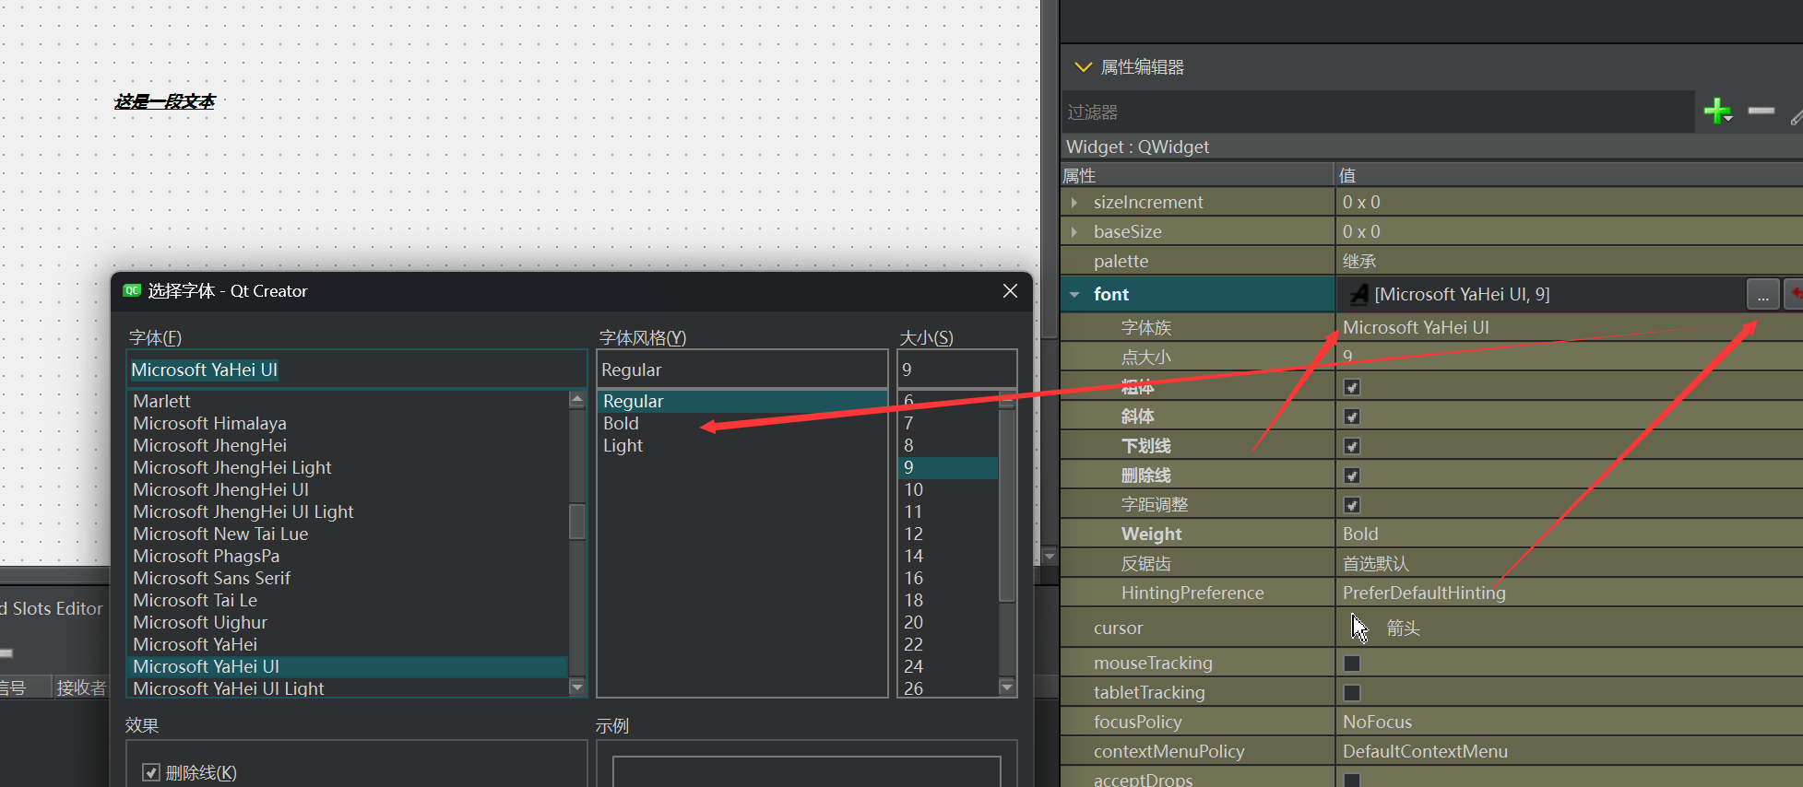Image resolution: width=1803 pixels, height=787 pixels.
Task: Click contextMenuPolicy value DefaultContextMenu
Action: click(1425, 751)
